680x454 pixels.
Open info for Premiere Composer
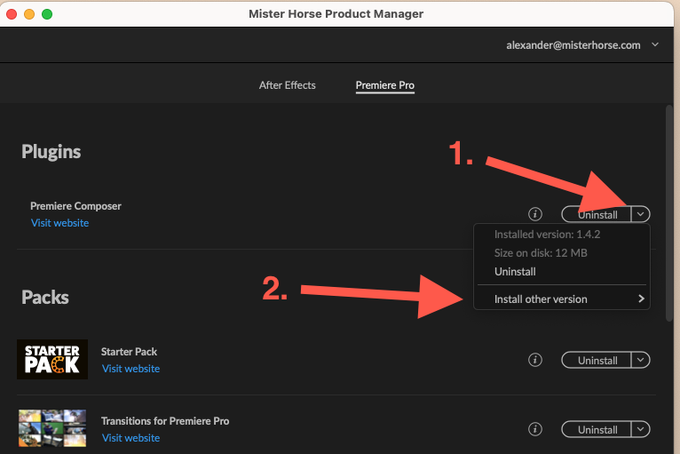[535, 214]
